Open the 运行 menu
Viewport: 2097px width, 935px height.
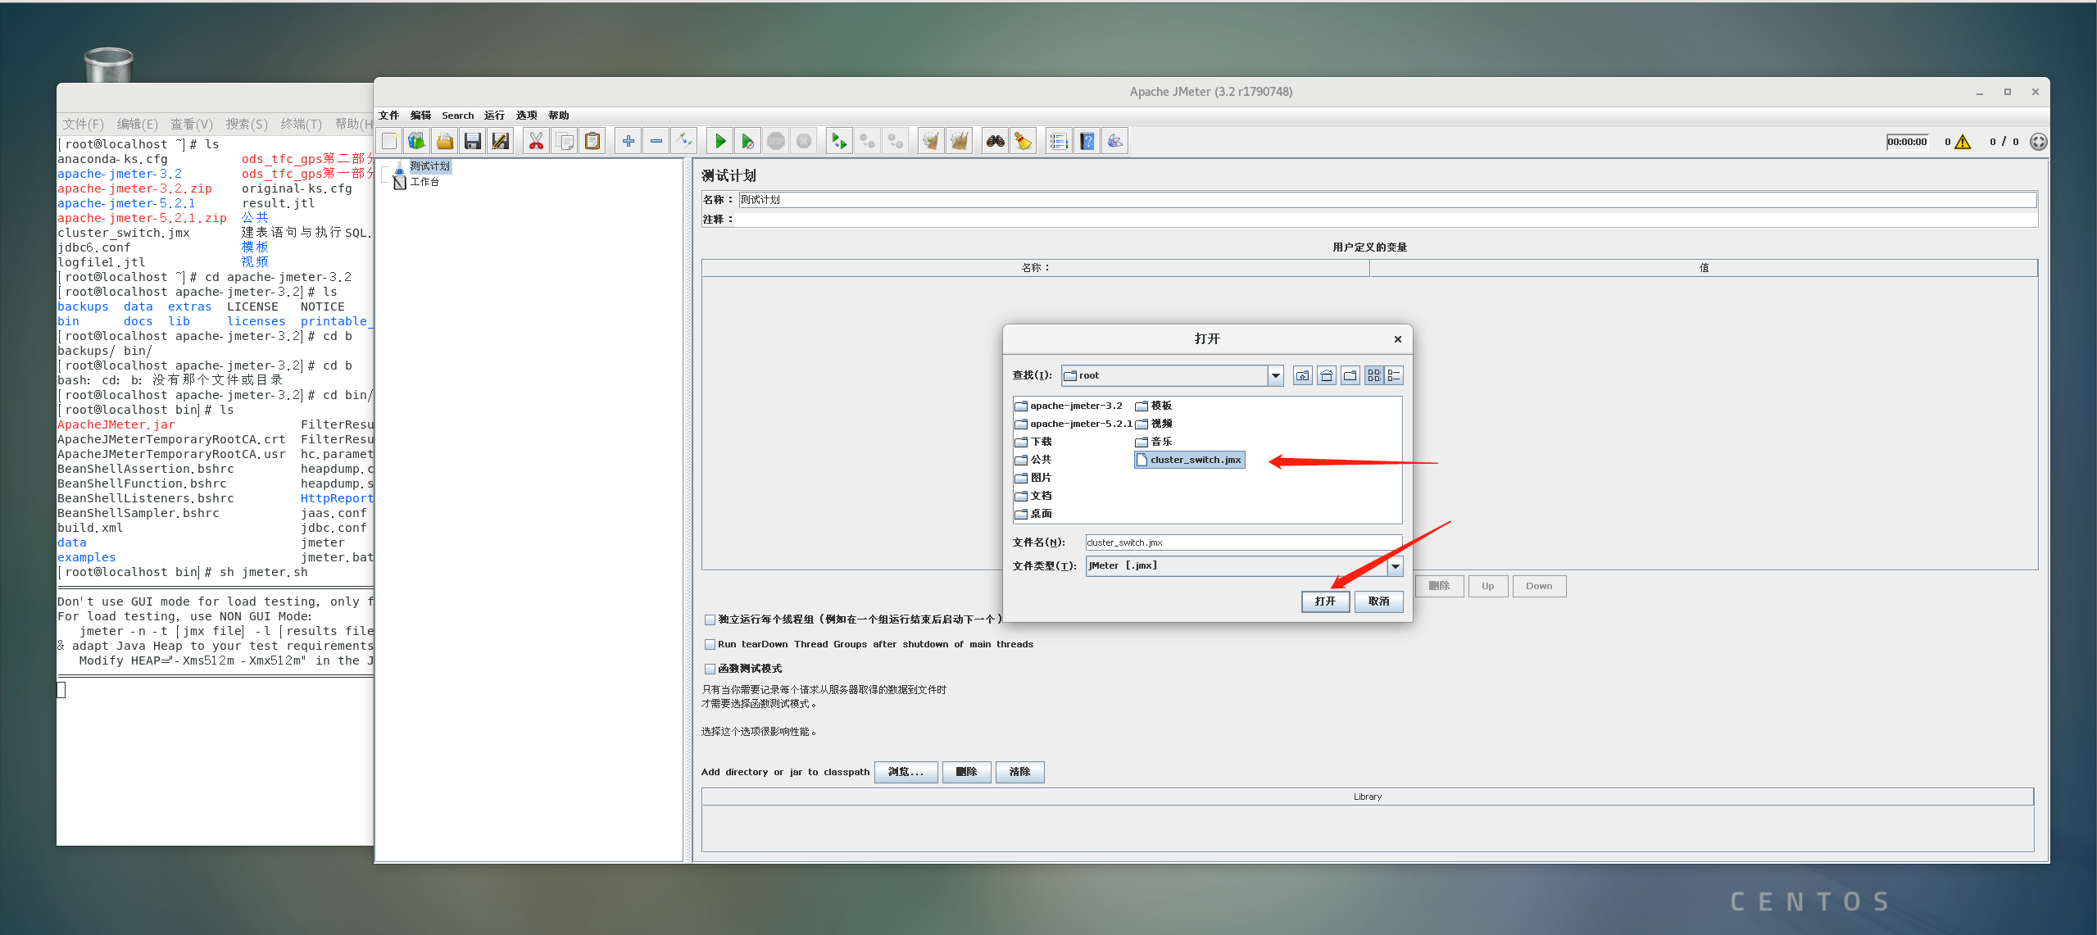(494, 116)
